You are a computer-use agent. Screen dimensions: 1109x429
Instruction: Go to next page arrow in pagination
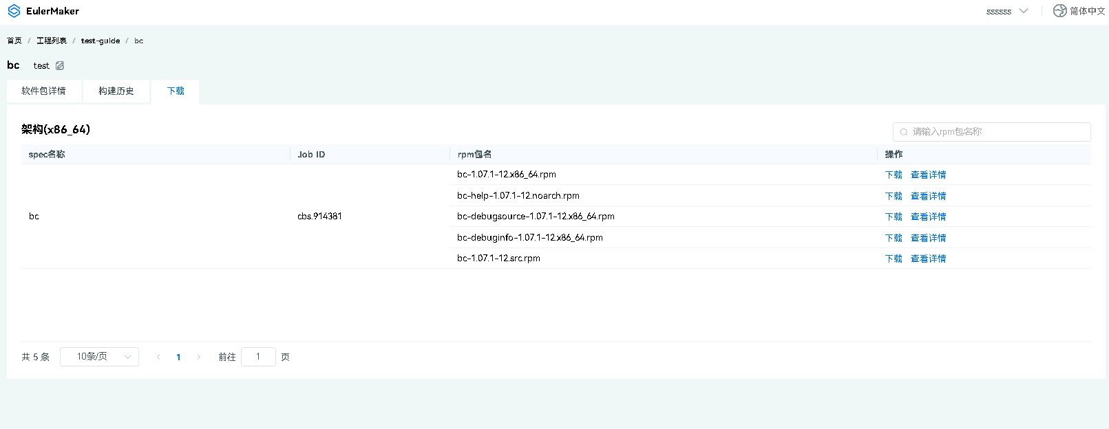point(199,357)
